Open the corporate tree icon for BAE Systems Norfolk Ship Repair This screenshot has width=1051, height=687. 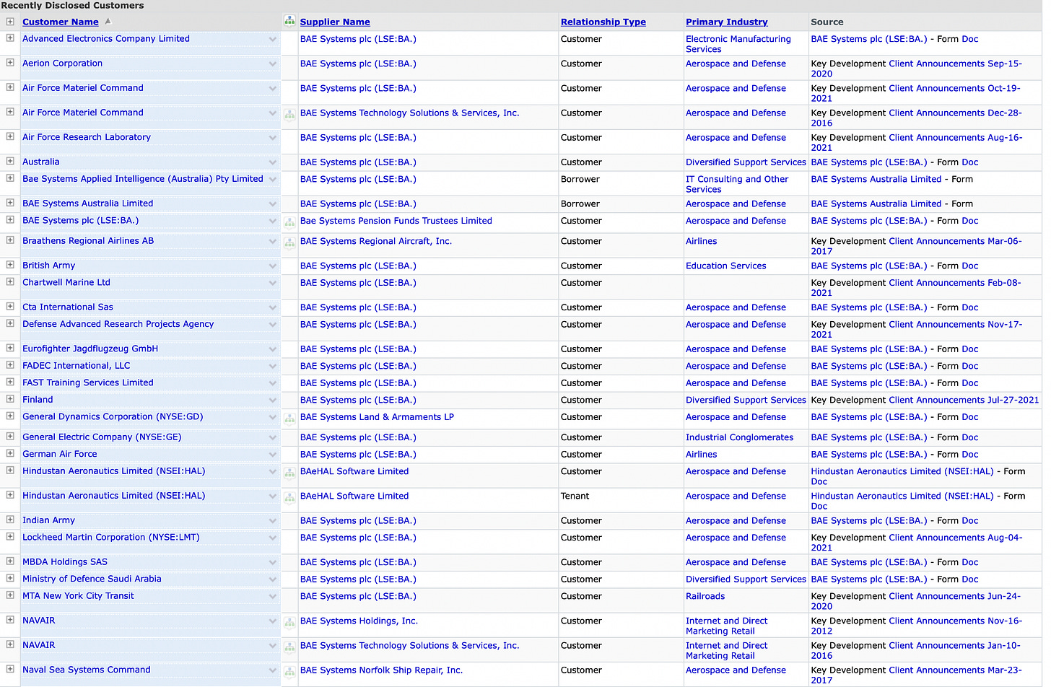289,671
